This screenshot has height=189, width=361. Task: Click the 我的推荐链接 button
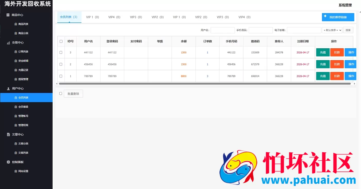[x=338, y=17]
